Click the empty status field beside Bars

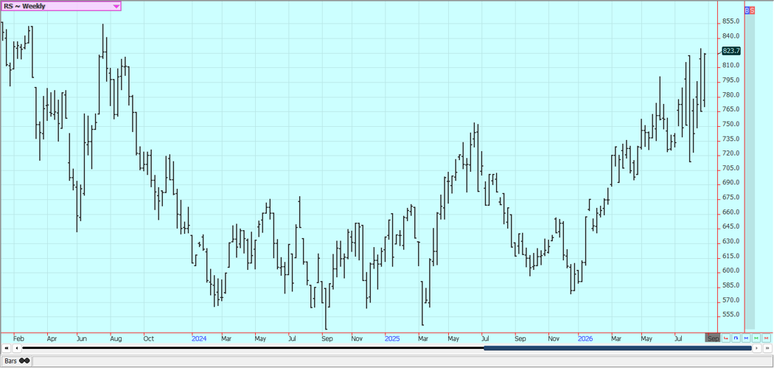coord(402,361)
